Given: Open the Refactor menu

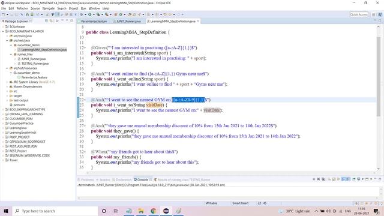Looking at the screenshot, I should click(22, 8).
